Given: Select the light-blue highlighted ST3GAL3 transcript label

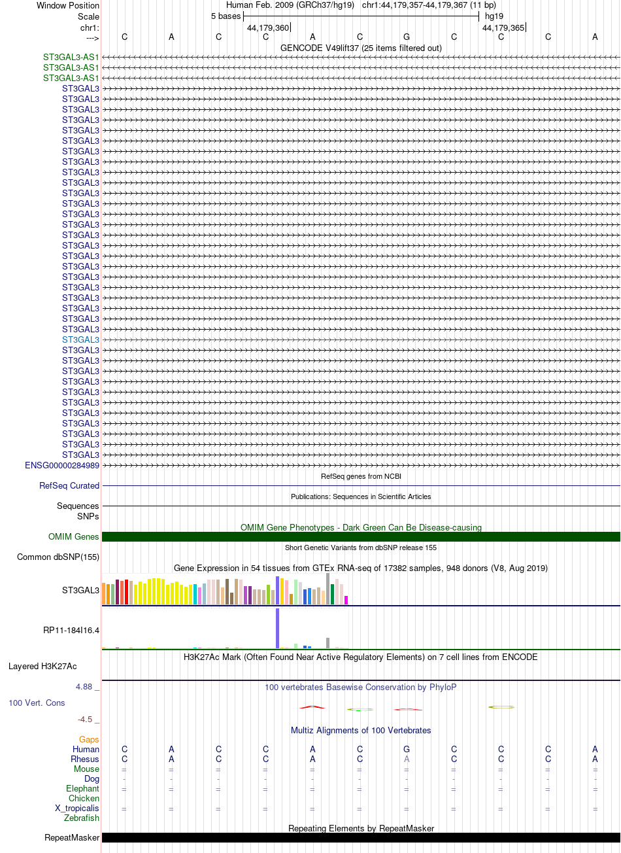Looking at the screenshot, I should (81, 339).
